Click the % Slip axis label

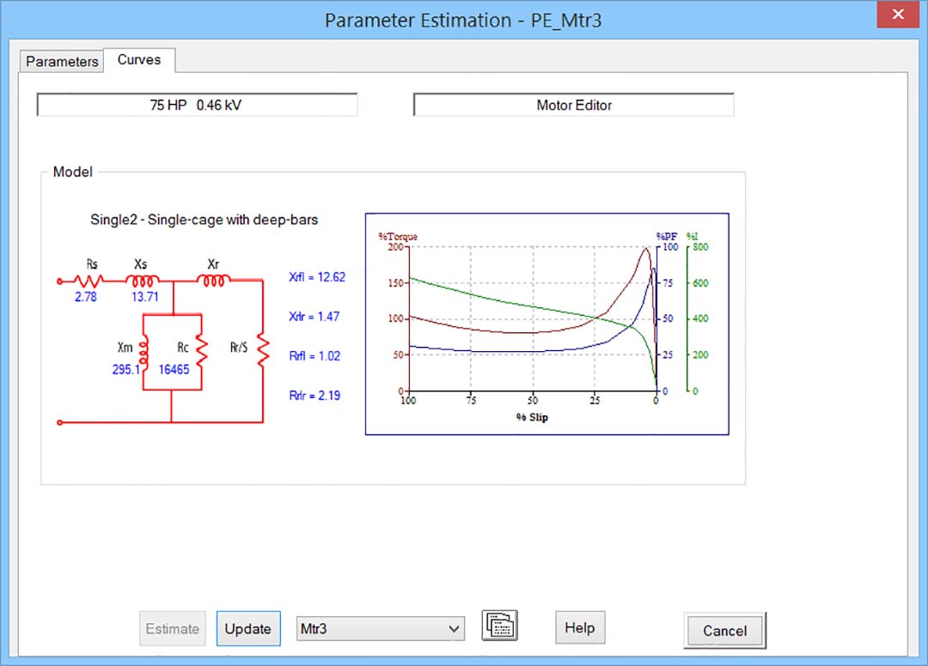pos(533,418)
